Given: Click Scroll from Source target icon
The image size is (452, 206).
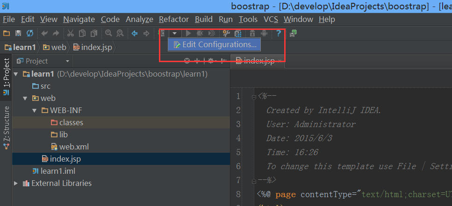Looking at the screenshot, I should [187, 61].
